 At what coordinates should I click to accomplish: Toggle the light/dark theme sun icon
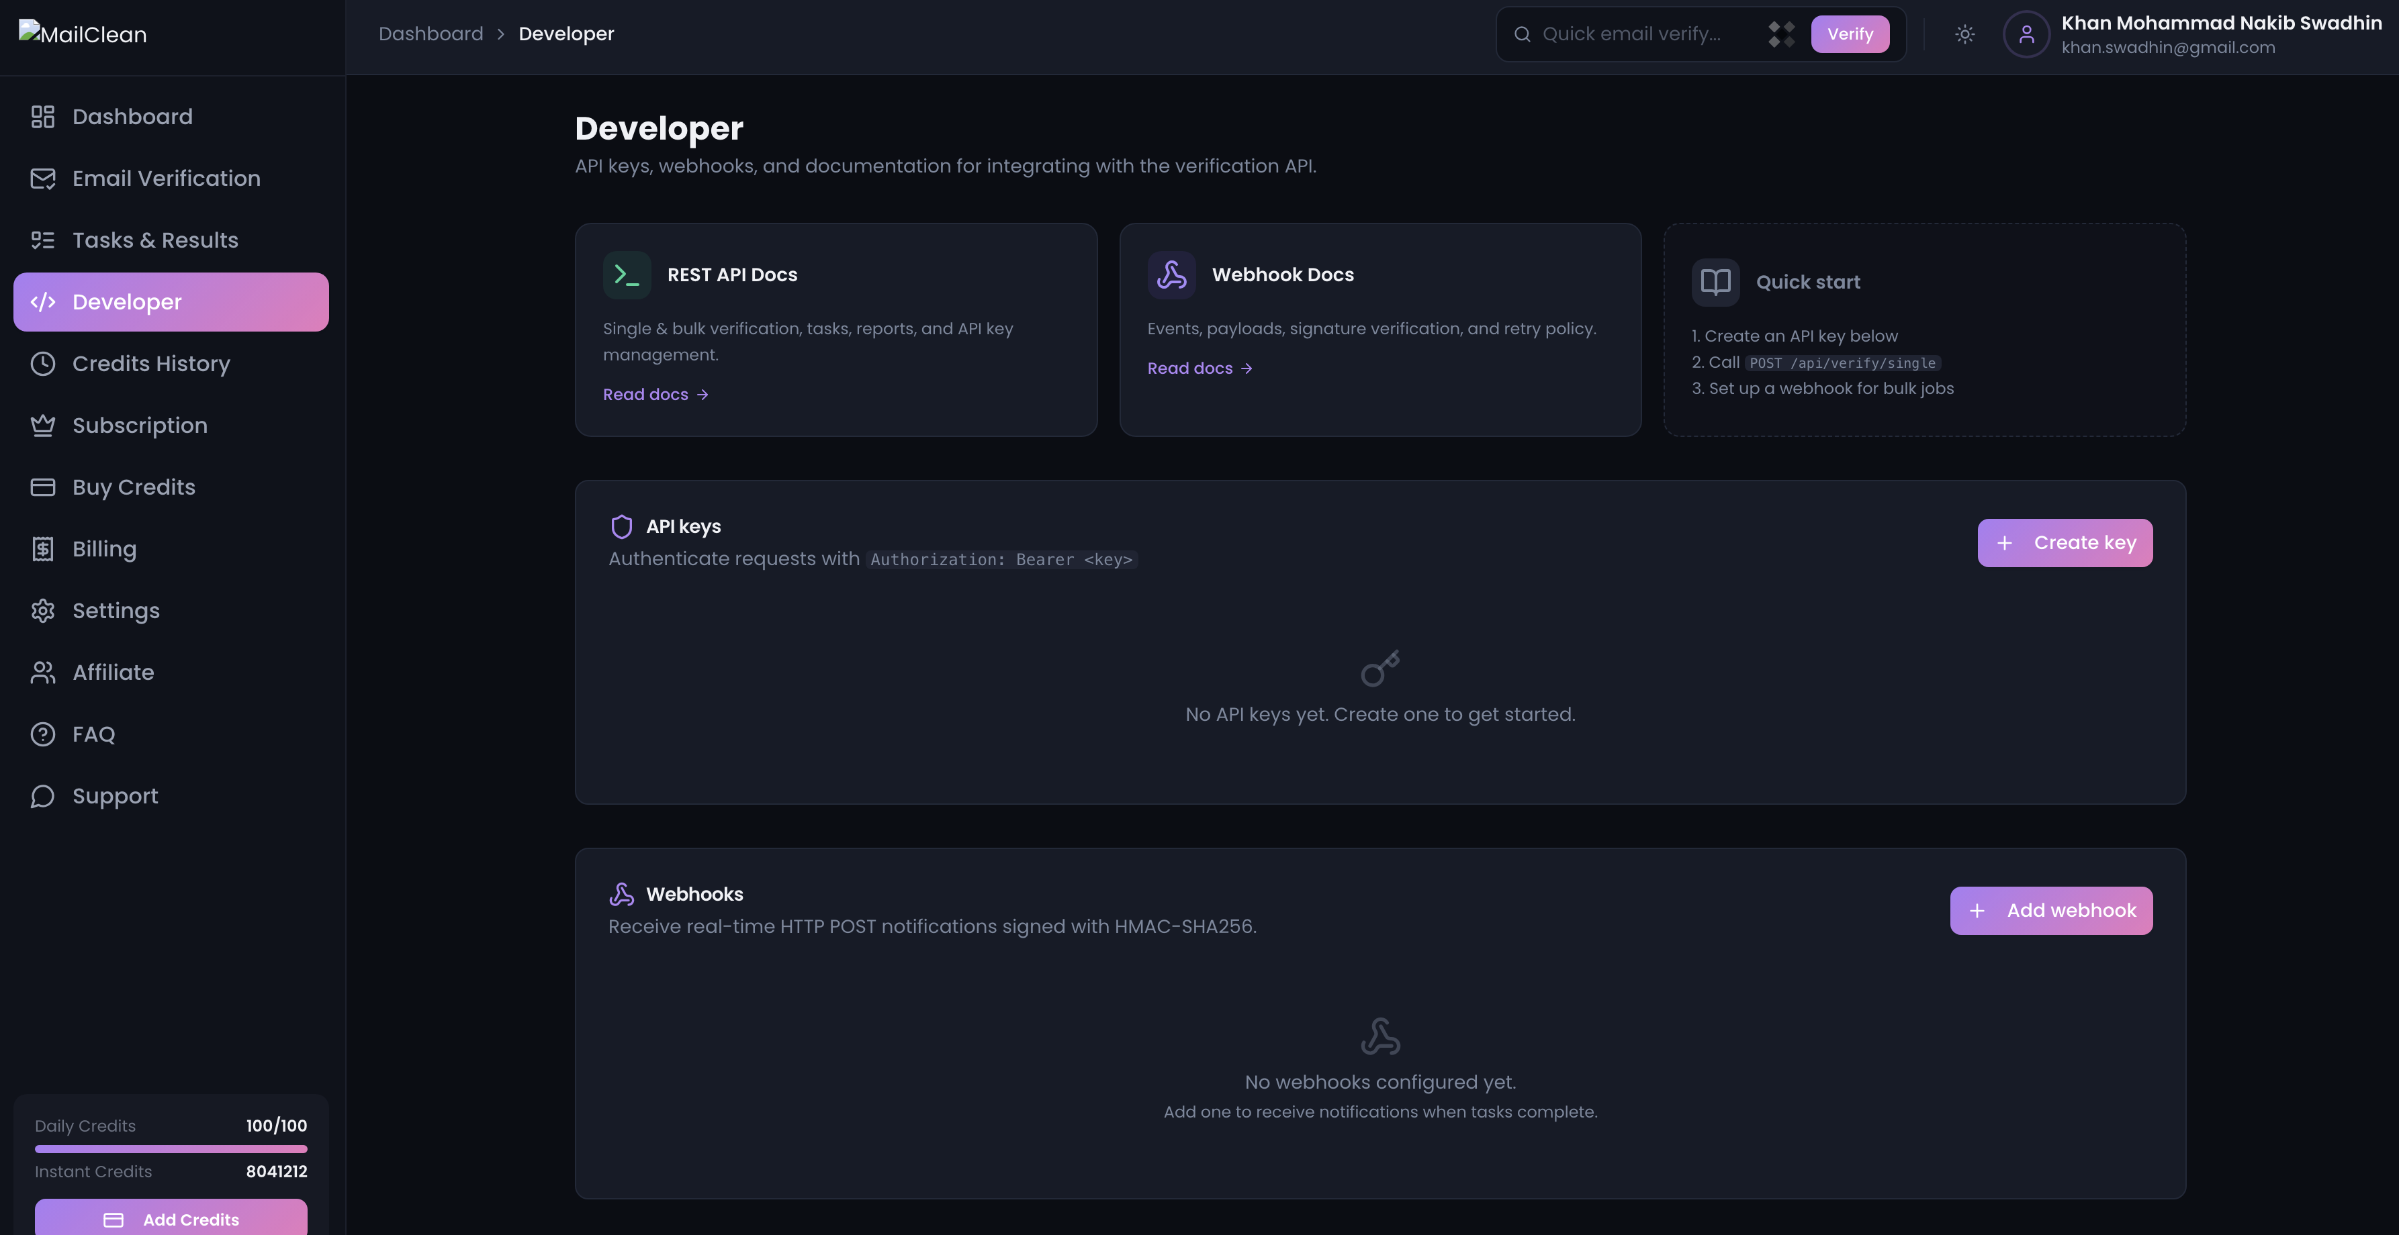pyautogui.click(x=1964, y=34)
